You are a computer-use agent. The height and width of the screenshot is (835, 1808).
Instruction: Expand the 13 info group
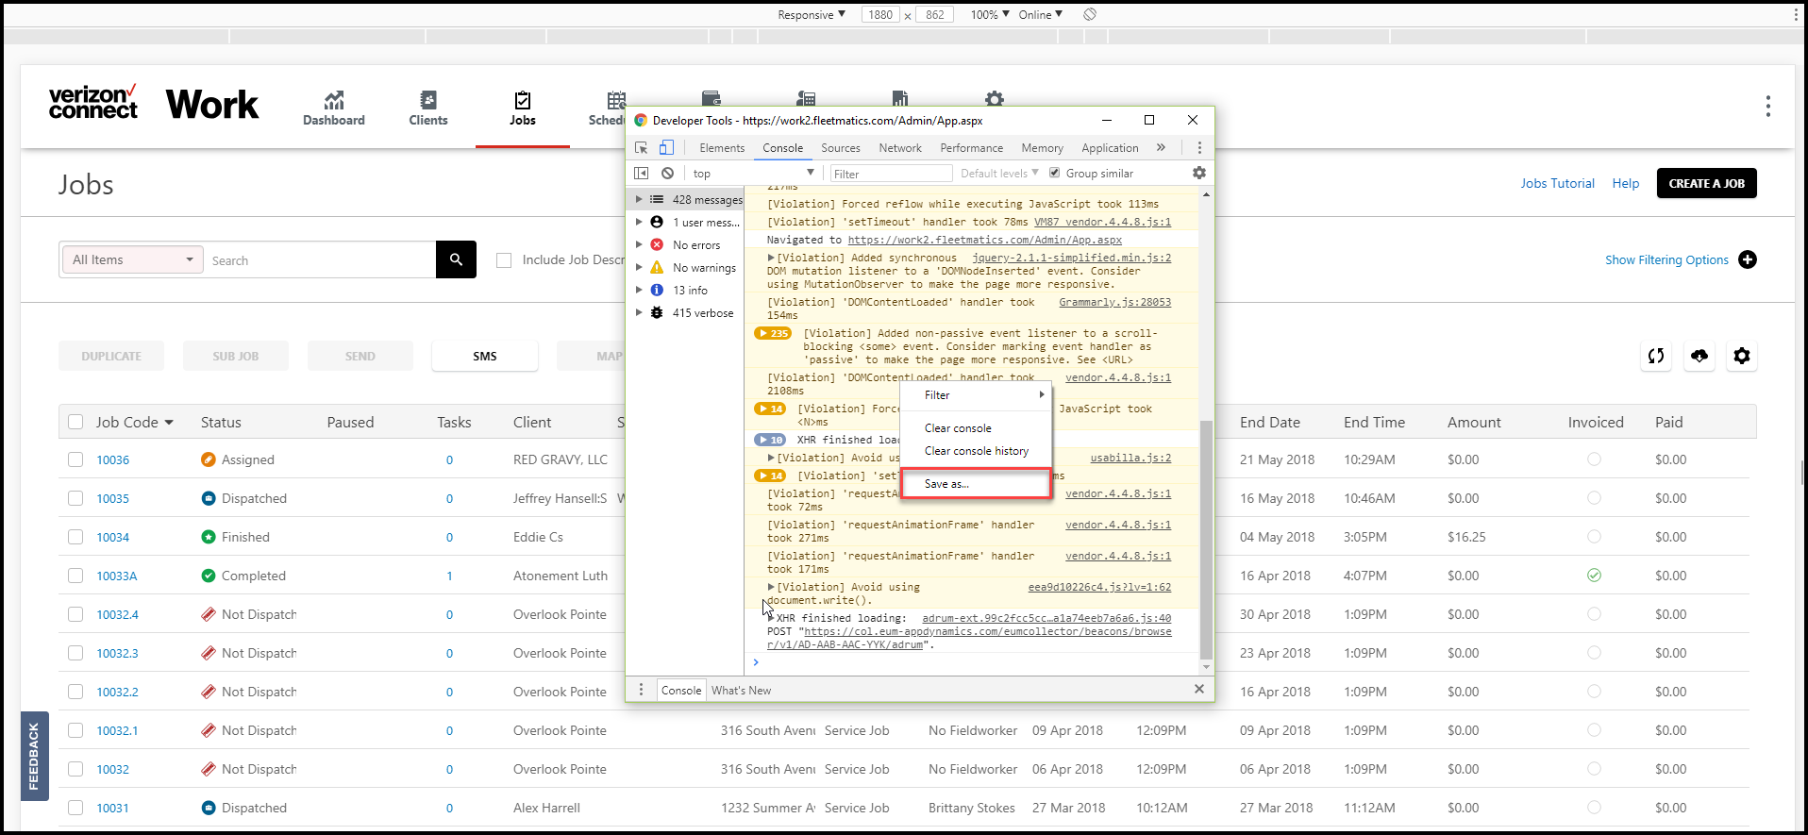click(639, 290)
